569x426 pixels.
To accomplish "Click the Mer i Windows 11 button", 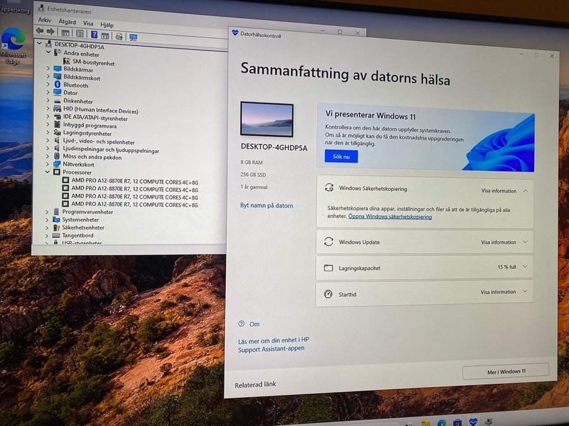I will [x=505, y=371].
